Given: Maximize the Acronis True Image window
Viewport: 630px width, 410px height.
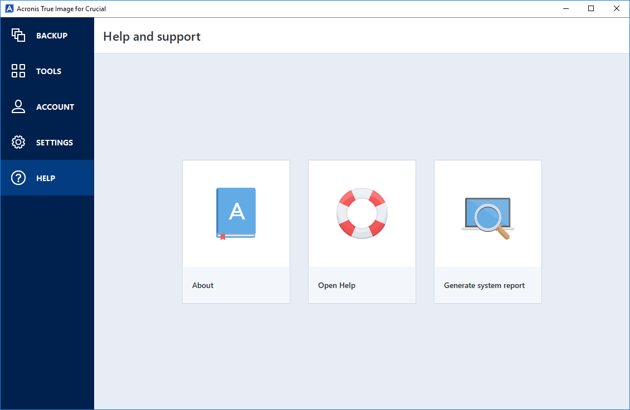Looking at the screenshot, I should coord(590,8).
